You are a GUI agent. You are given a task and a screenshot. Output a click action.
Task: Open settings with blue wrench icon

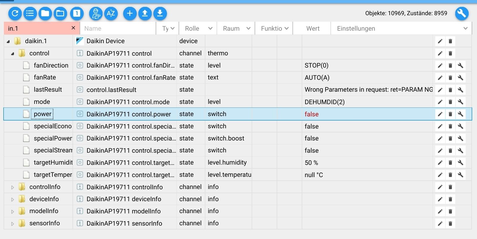[462, 13]
